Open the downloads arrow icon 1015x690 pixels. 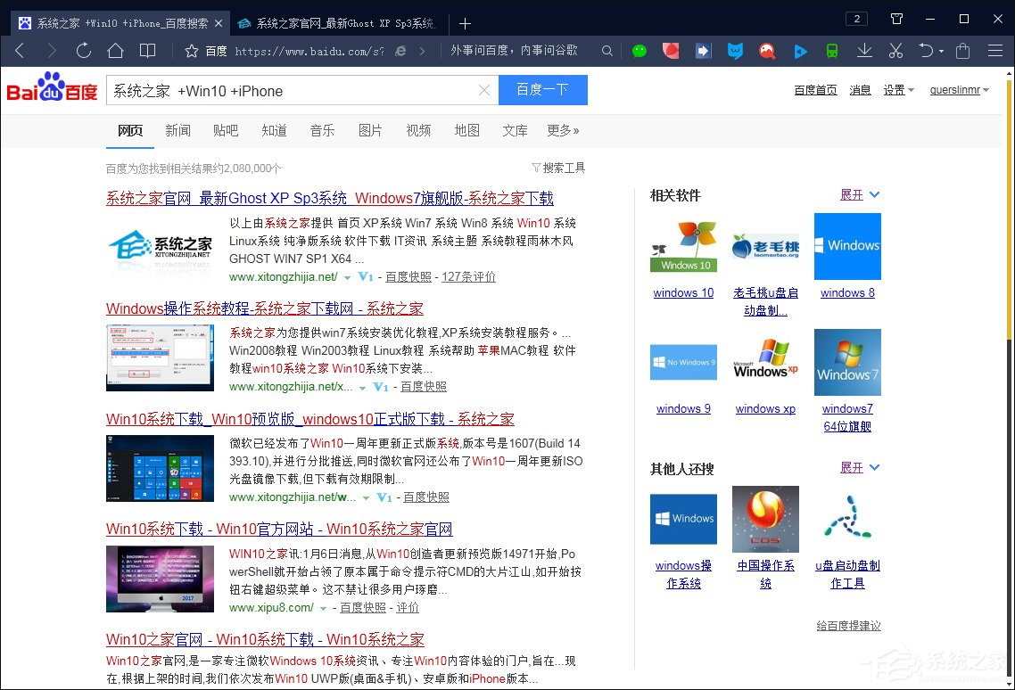(863, 51)
